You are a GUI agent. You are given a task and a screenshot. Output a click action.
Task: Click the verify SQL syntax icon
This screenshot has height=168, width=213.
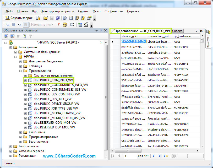[x=65, y=25]
